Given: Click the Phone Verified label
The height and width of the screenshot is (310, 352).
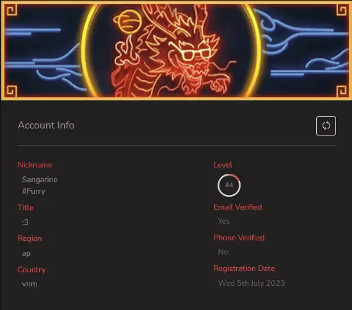Looking at the screenshot, I should tap(239, 238).
